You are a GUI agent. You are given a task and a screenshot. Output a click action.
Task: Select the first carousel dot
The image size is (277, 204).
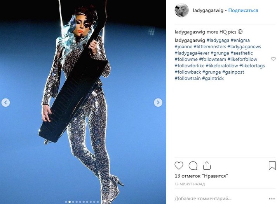tap(66, 202)
